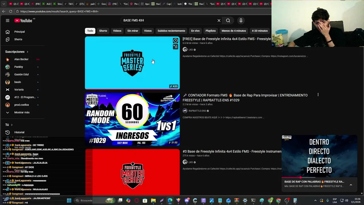Select the 4-20 minutos filter chip

click(260, 31)
